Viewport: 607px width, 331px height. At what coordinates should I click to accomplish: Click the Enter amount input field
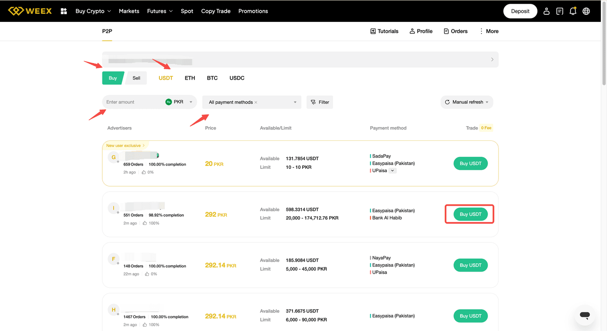(x=133, y=102)
